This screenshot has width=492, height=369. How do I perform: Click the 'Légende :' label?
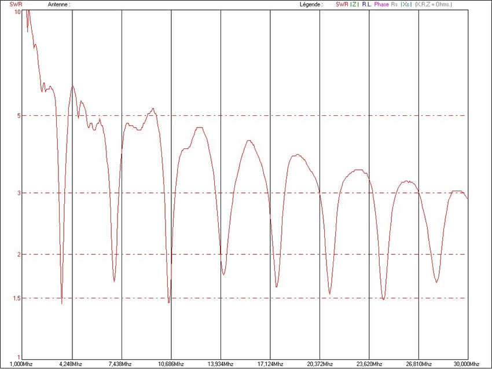311,5
